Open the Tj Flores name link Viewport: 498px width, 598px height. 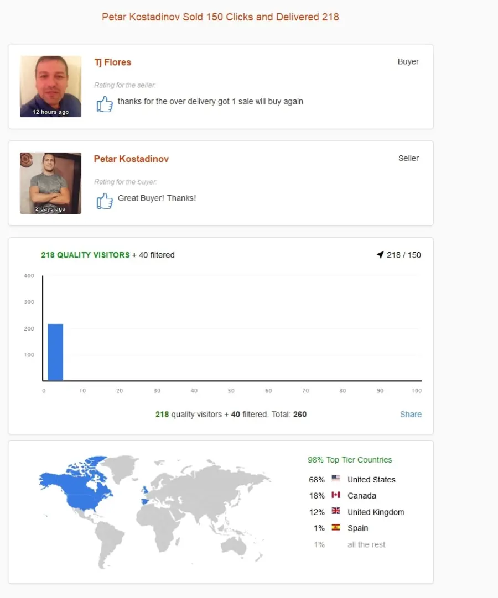pos(113,62)
